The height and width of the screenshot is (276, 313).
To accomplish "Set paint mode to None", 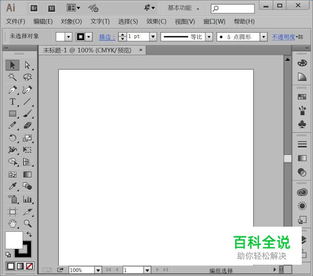I will tap(29, 266).
